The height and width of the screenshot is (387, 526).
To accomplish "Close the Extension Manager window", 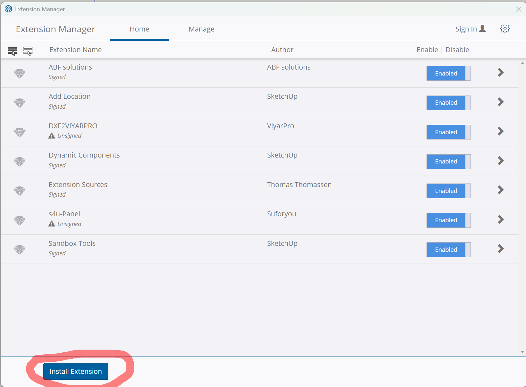I will coord(518,9).
